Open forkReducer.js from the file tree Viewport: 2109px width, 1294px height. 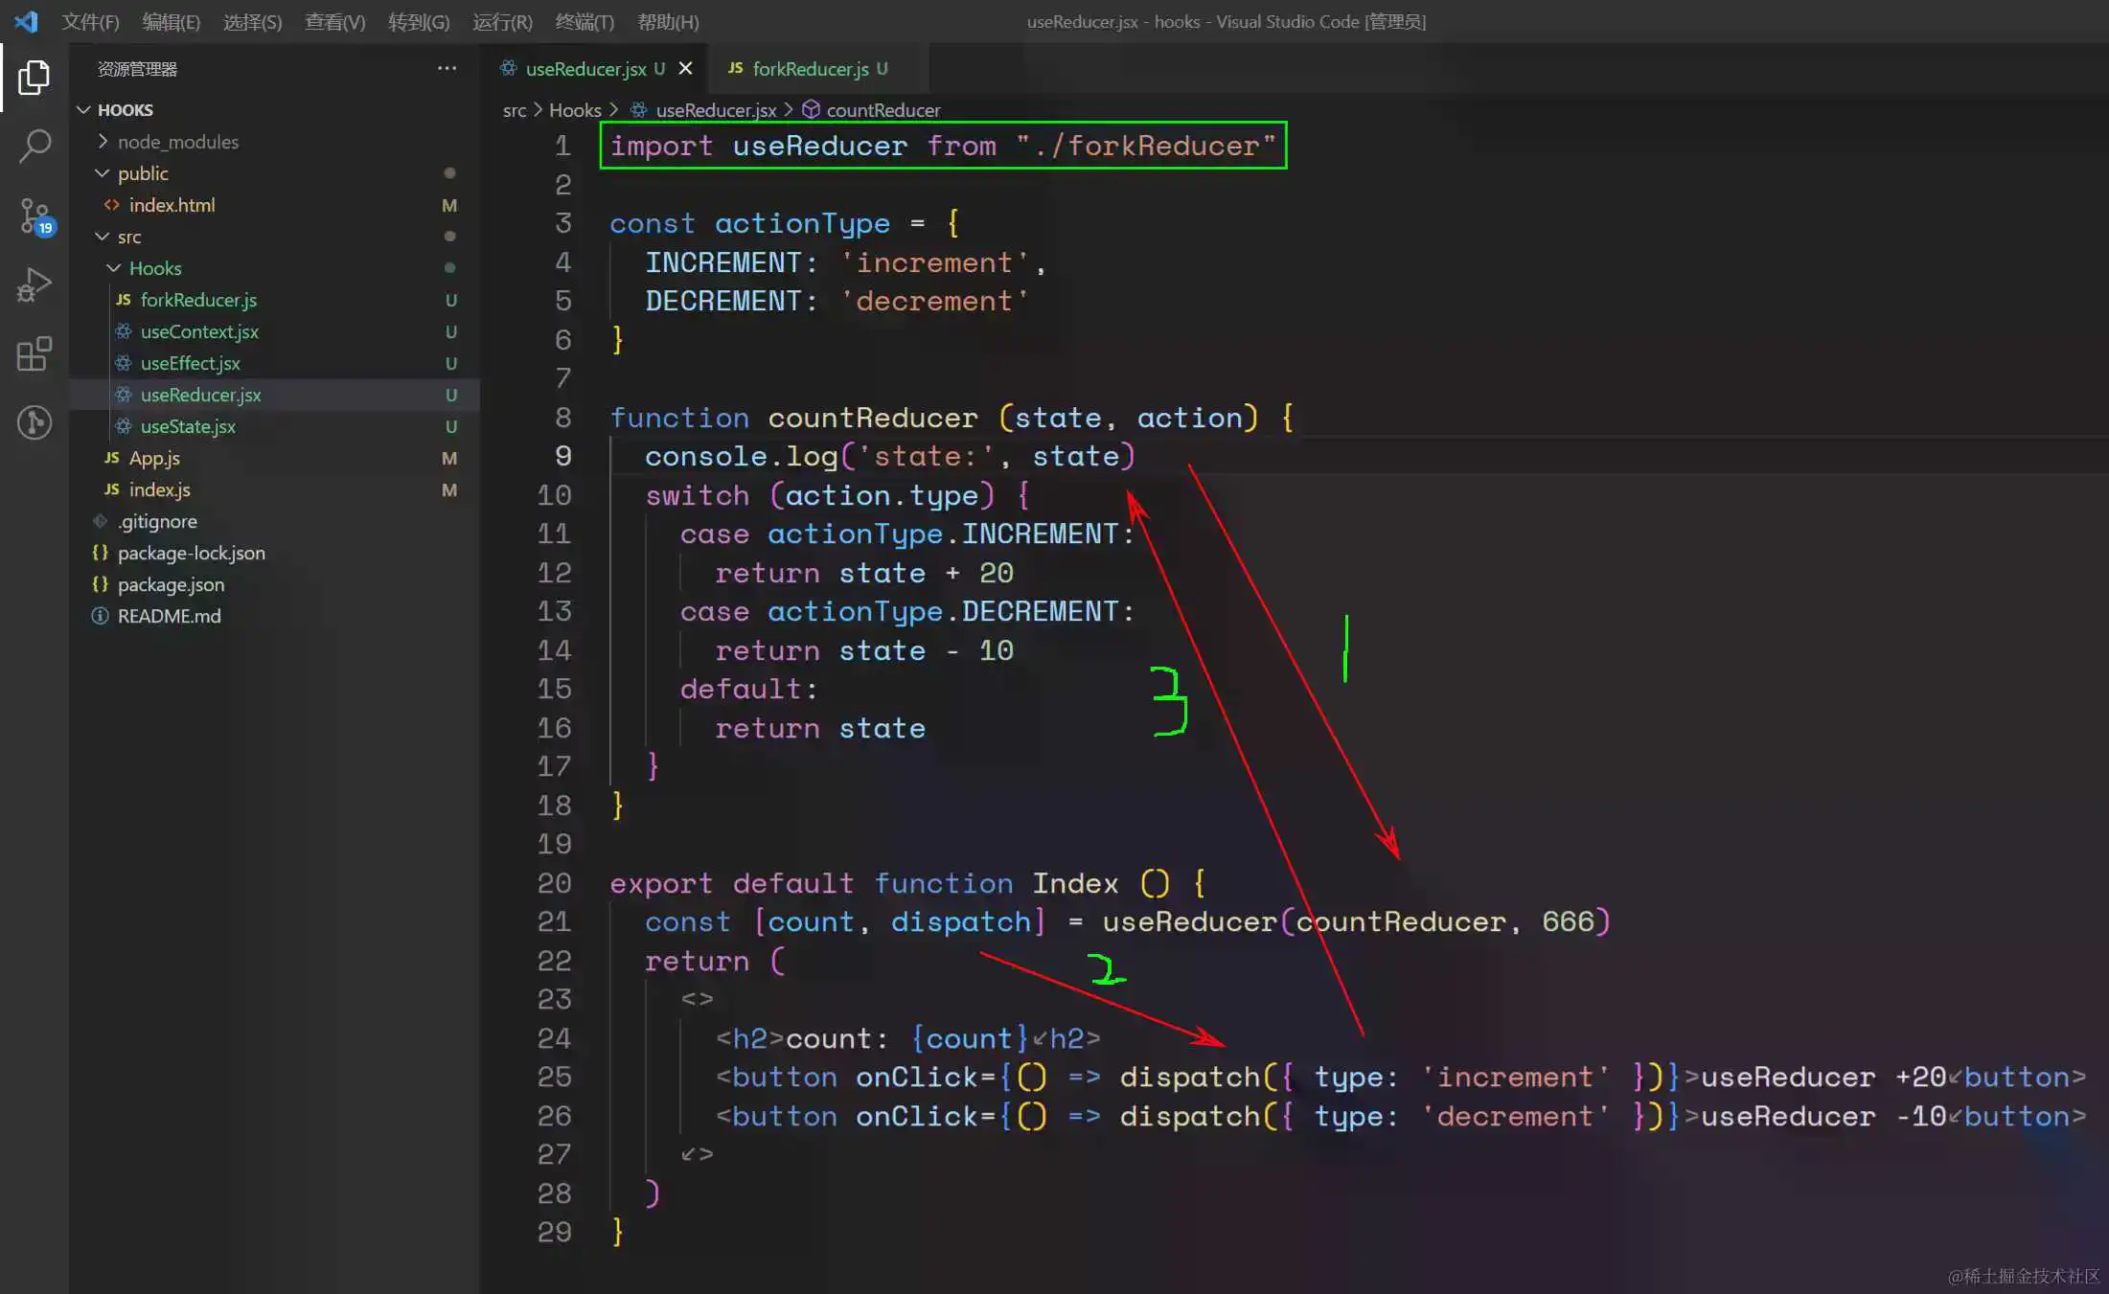coord(198,300)
